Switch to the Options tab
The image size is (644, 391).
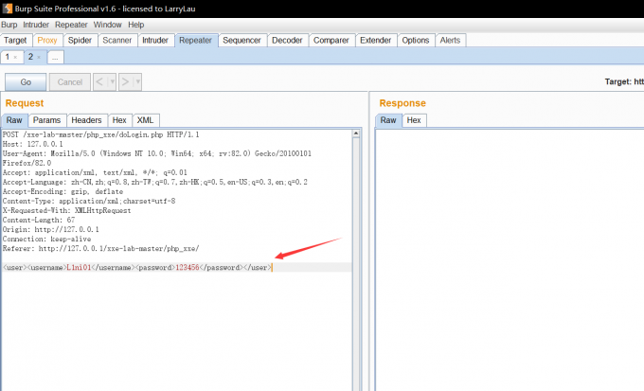[x=415, y=41]
